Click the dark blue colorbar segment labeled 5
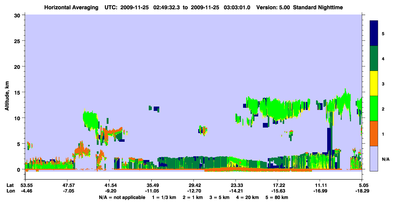The width and height of the screenshot is (402, 206). coord(374,33)
